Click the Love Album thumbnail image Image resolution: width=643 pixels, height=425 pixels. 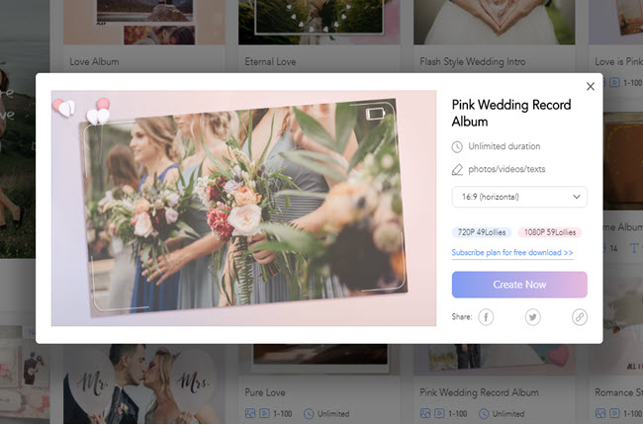tap(144, 22)
